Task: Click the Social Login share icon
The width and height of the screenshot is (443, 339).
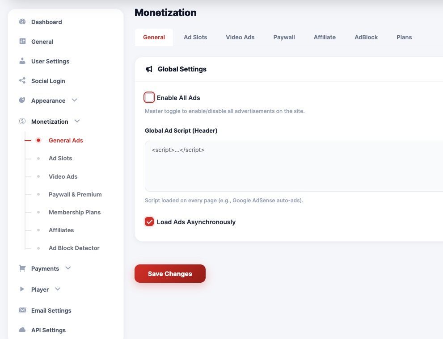Action: [22, 81]
